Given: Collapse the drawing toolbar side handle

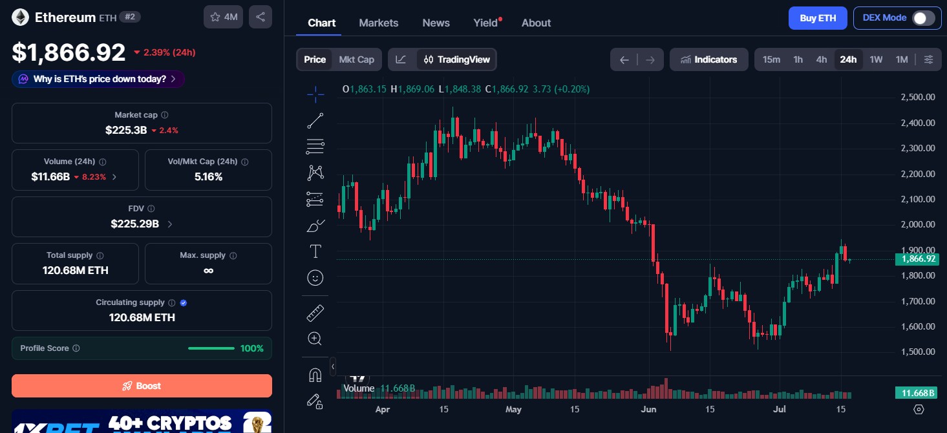Looking at the screenshot, I should pyautogui.click(x=333, y=367).
